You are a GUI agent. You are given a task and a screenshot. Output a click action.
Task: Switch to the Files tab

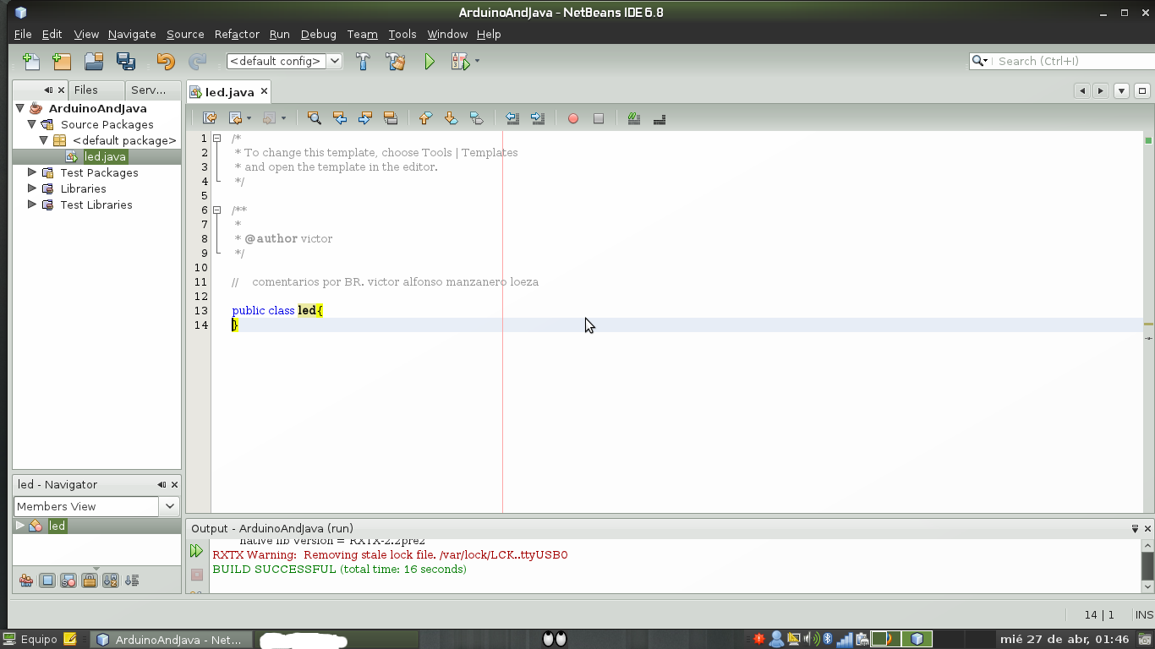point(86,90)
